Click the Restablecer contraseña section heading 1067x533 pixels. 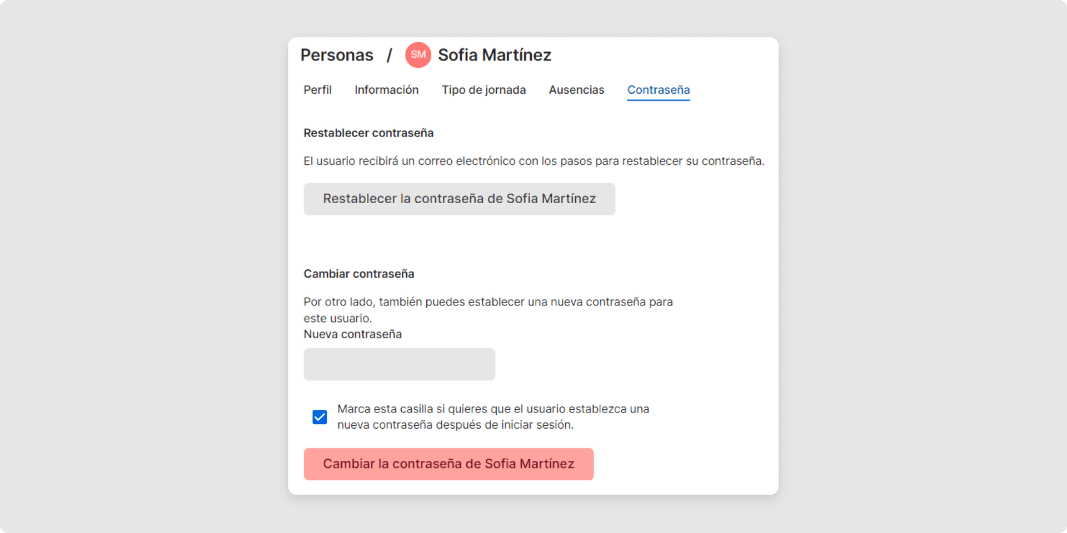coord(368,133)
